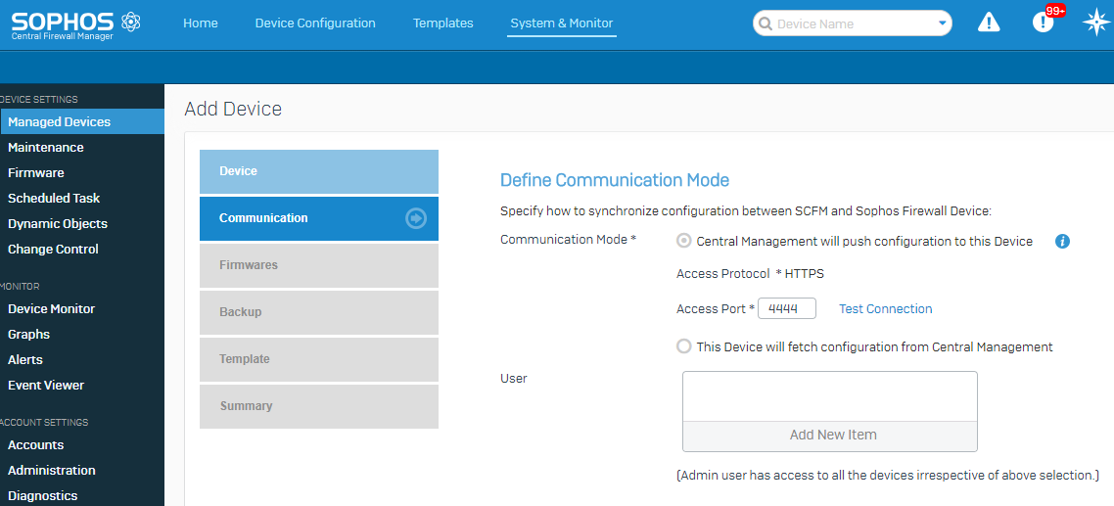The width and height of the screenshot is (1114, 506).
Task: Select This Device will fetch configuration option
Action: [x=683, y=346]
